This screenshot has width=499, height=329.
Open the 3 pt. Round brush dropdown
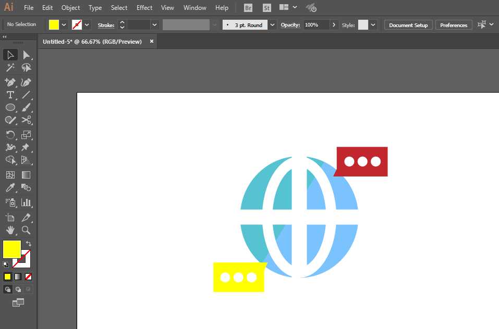click(272, 25)
